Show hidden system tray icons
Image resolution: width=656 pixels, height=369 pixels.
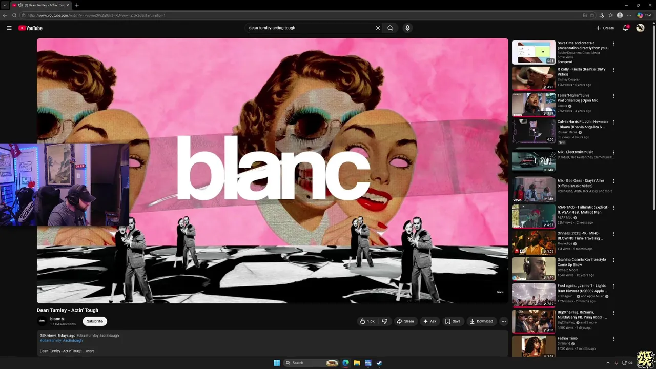click(608, 363)
